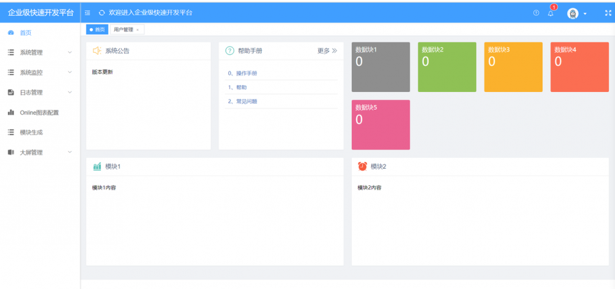Click the 帮助手册 panel title

pos(250,51)
